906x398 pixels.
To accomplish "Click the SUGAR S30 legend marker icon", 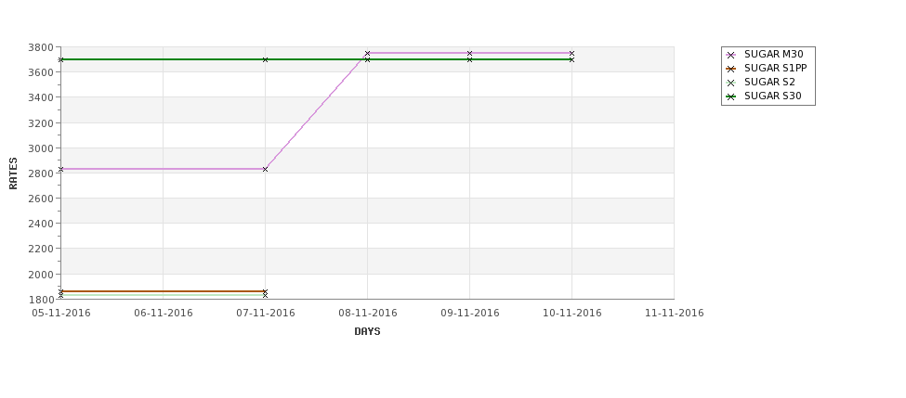I will point(730,96).
